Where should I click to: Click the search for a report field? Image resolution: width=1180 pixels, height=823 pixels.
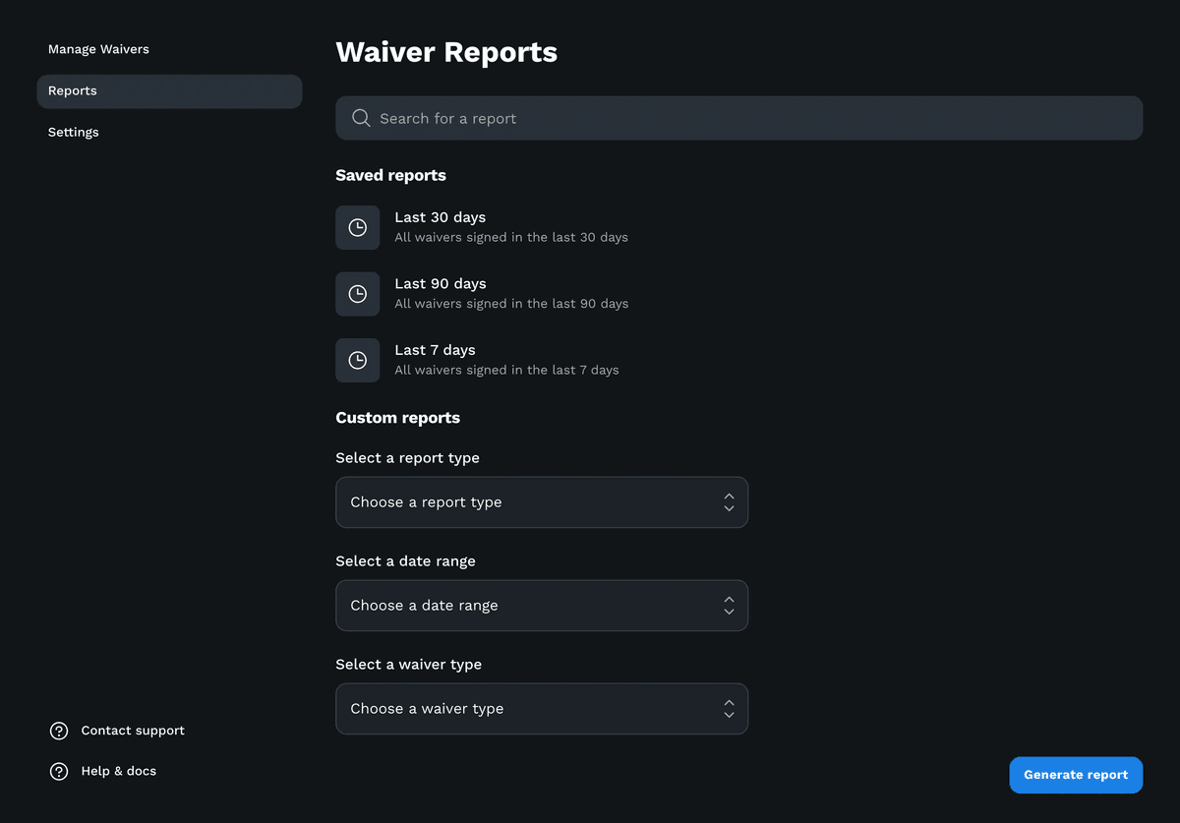(x=738, y=117)
